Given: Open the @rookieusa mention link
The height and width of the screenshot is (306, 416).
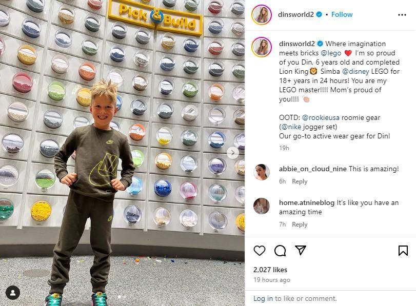Looking at the screenshot, I should [x=321, y=118].
